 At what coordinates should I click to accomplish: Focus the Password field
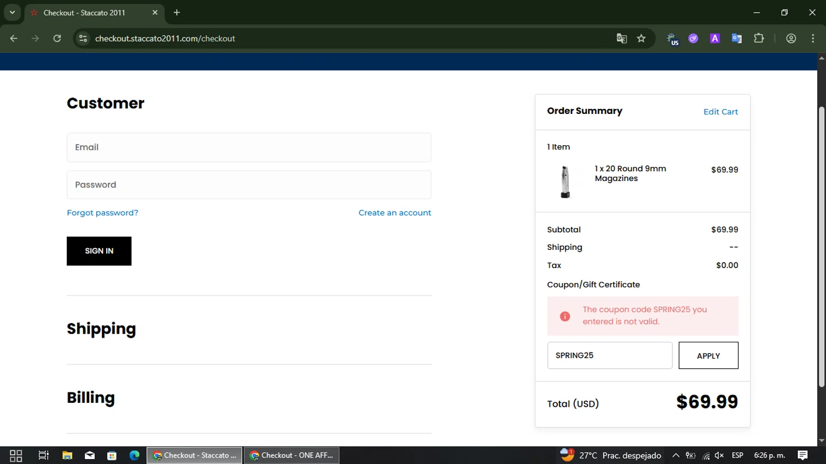pos(249,184)
